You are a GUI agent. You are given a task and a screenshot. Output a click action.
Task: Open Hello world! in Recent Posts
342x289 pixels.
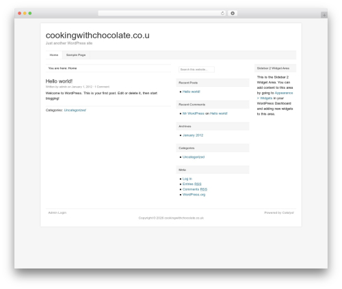click(192, 92)
